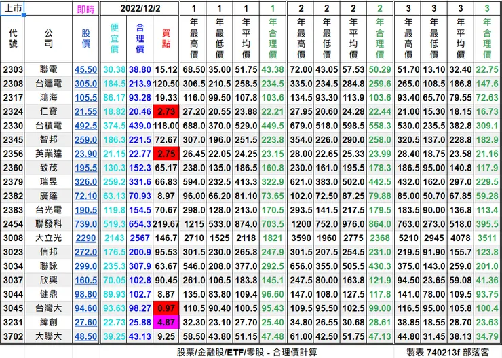This screenshot has height=358, width=502.
Task: Click the 72.10 price link for 廣達
Action: [85, 196]
